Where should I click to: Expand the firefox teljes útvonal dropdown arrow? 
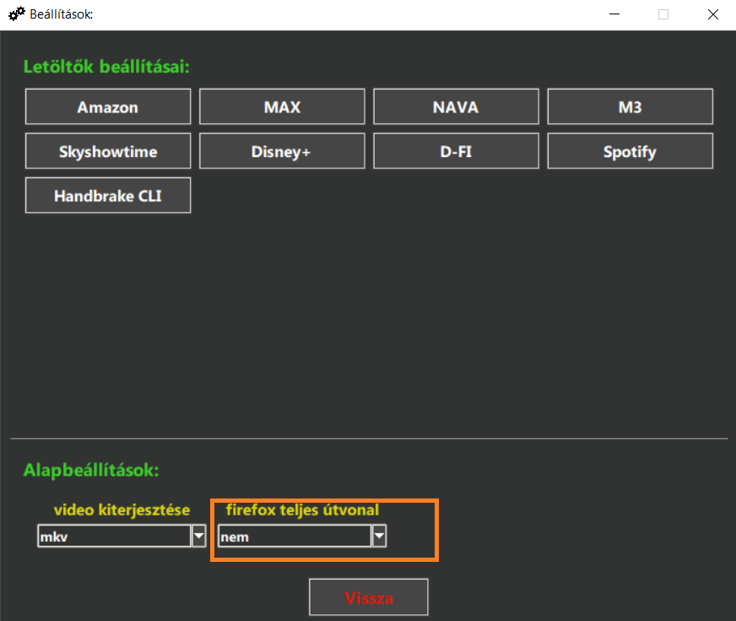[379, 536]
